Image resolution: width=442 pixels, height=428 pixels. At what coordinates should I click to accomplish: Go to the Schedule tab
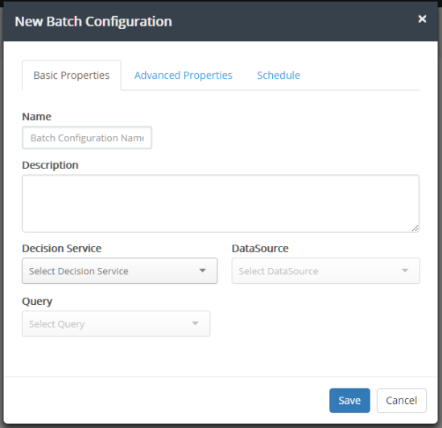[279, 76]
